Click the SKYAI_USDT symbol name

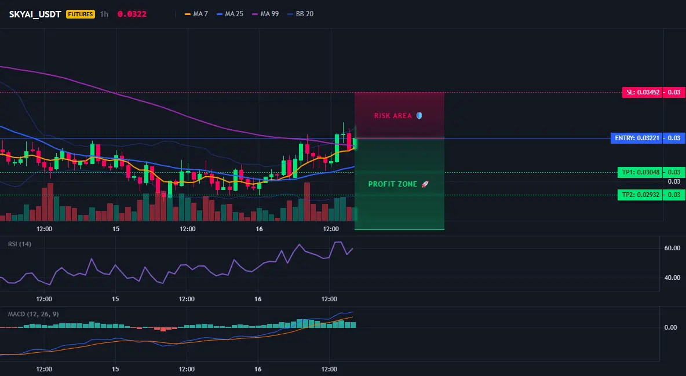pyautogui.click(x=35, y=14)
